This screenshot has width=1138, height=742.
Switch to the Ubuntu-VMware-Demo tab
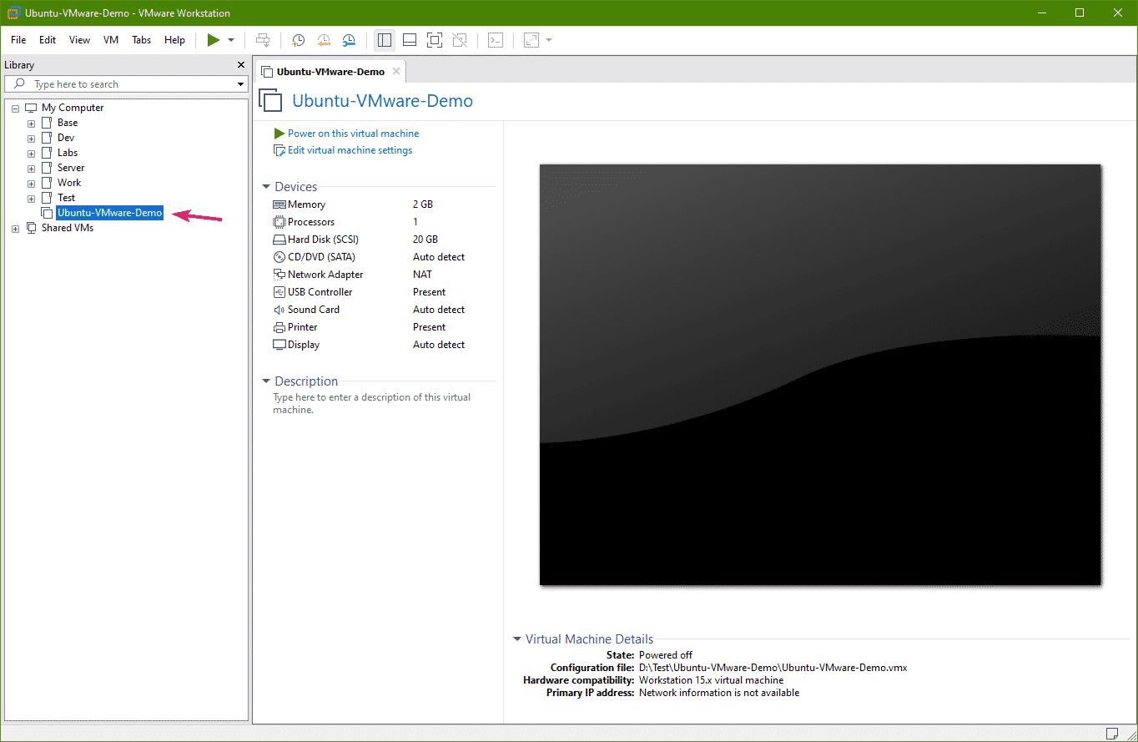coord(331,71)
